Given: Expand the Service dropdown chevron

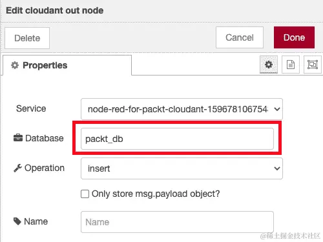Looking at the screenshot, I should (x=277, y=109).
